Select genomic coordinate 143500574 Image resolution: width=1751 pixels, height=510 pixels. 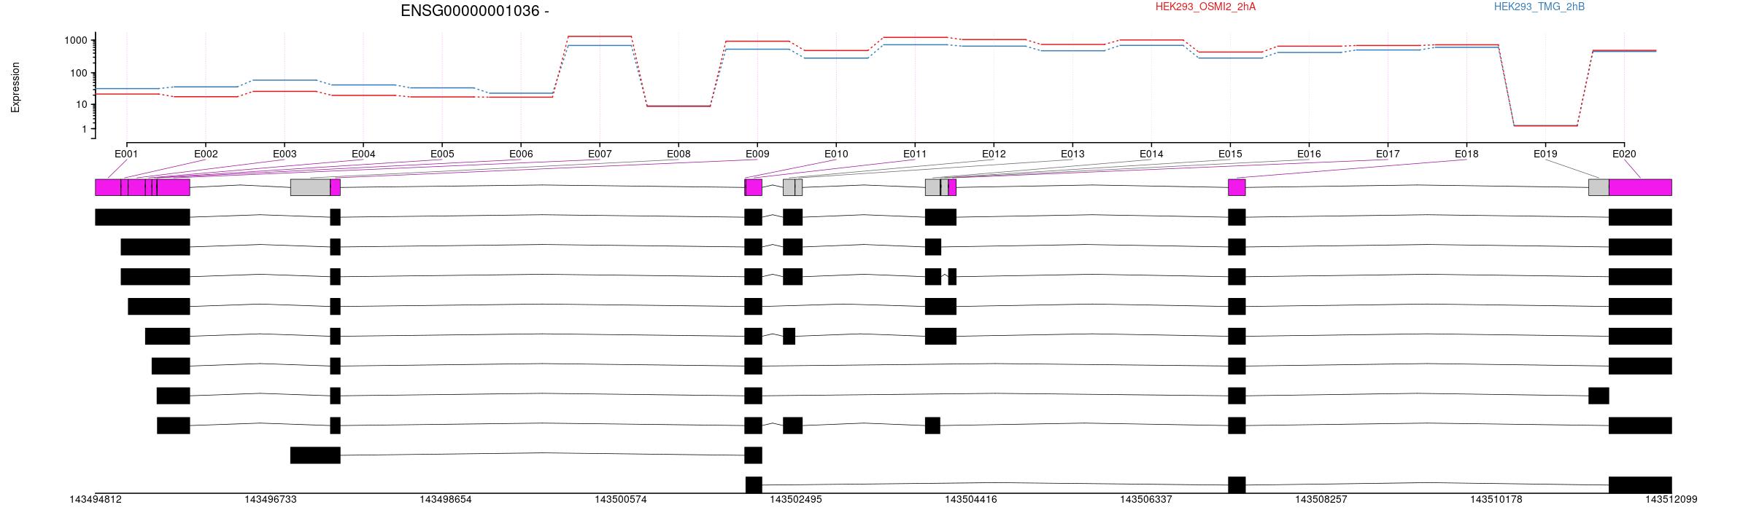click(x=621, y=500)
